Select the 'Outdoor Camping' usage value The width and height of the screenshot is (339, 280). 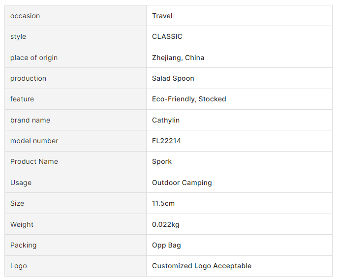[182, 183]
